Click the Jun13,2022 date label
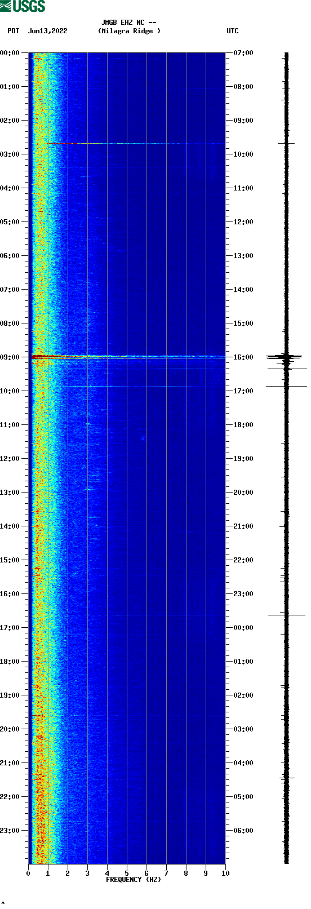This screenshot has width=311, height=909. tap(47, 31)
